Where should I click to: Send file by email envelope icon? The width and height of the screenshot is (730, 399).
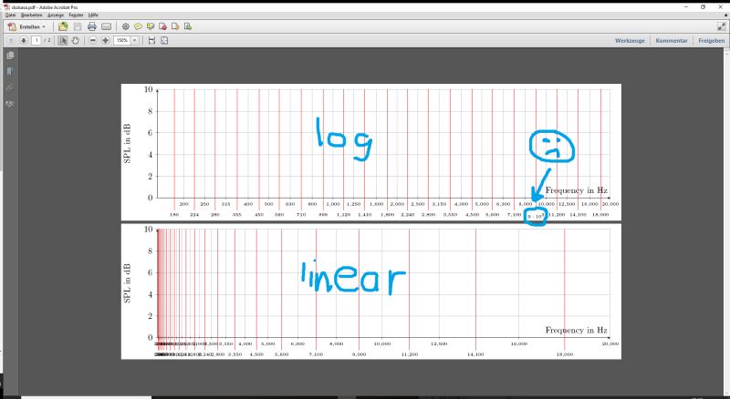point(107,26)
